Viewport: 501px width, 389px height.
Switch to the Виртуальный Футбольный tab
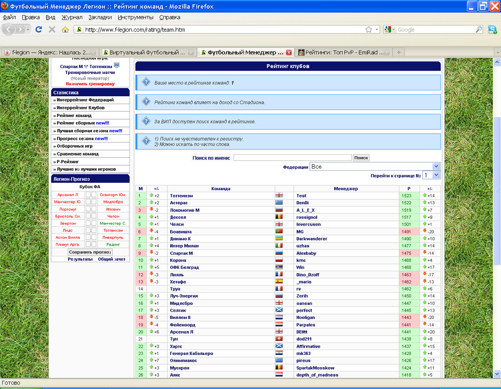pyautogui.click(x=148, y=53)
